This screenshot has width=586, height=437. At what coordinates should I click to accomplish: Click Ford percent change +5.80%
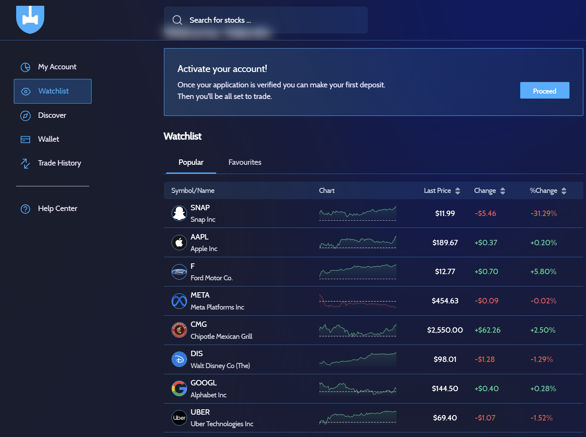point(543,272)
